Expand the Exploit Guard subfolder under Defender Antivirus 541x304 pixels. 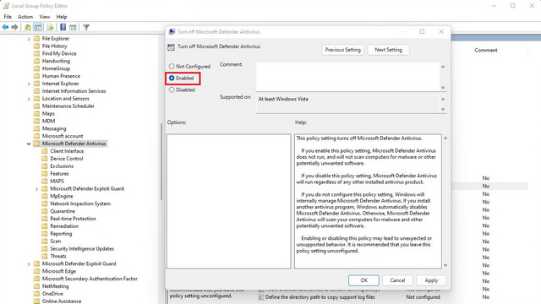coord(37,189)
